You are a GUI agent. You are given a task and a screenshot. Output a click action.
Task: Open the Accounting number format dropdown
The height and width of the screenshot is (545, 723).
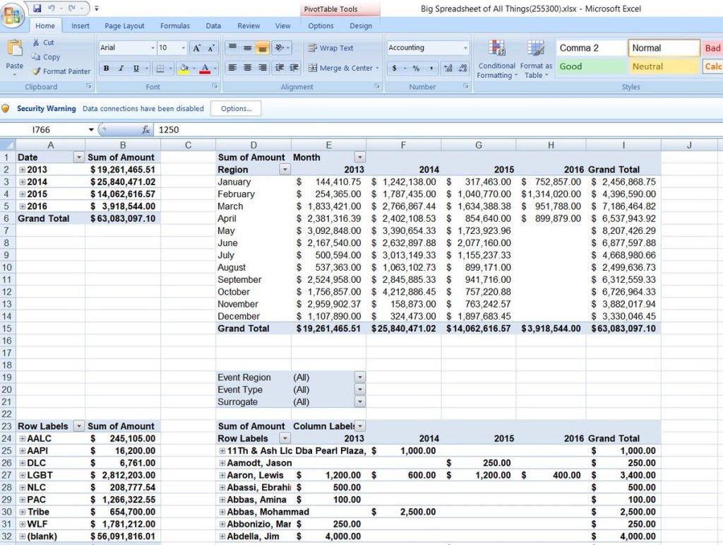click(465, 48)
